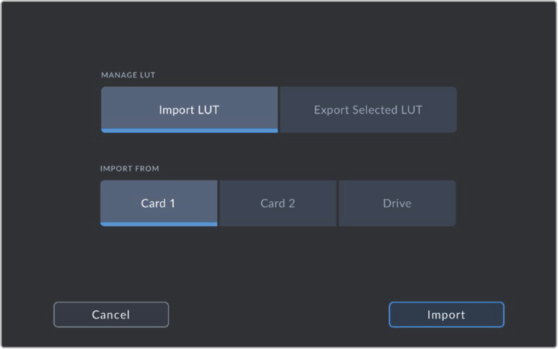Click the IMPORT FROM heading label

130,169
